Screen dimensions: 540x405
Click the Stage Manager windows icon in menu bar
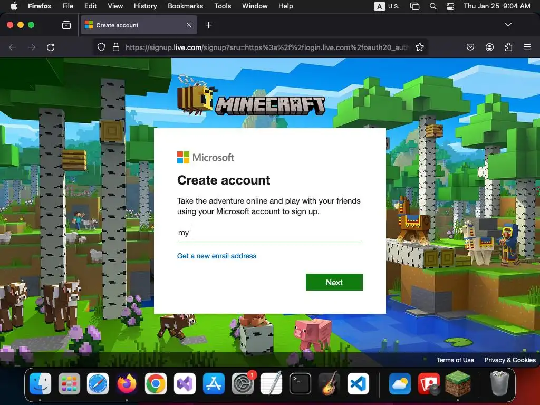414,6
